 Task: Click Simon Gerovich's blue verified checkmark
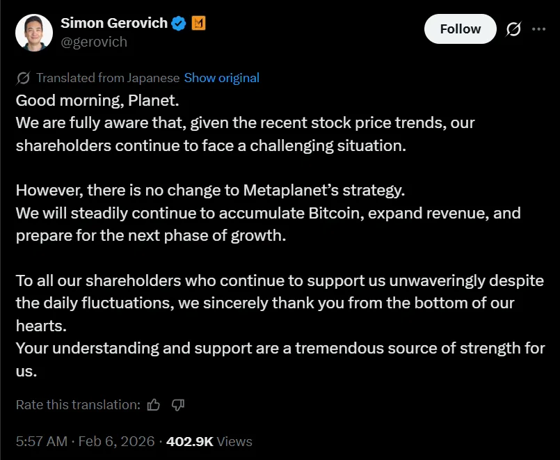pos(177,22)
